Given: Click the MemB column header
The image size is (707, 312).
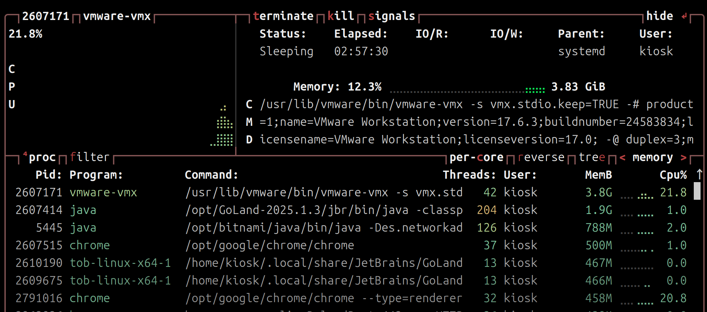Looking at the screenshot, I should pyautogui.click(x=599, y=175).
